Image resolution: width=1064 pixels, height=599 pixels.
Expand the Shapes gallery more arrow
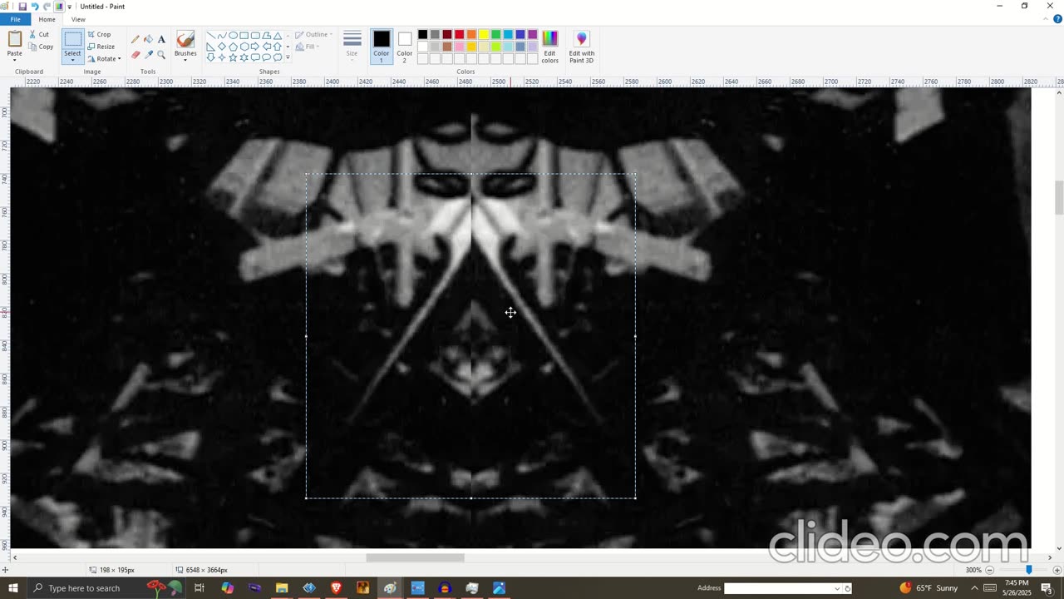pyautogui.click(x=288, y=58)
